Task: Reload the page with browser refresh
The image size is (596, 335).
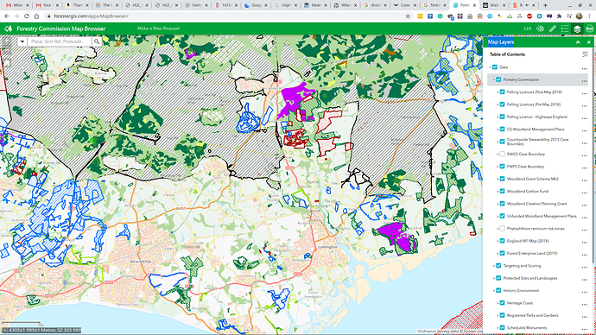Action: 27,16
